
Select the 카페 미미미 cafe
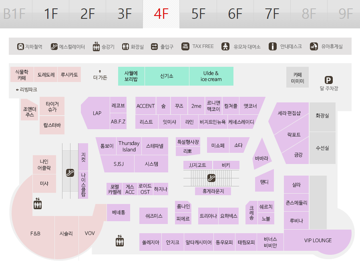(297, 78)
